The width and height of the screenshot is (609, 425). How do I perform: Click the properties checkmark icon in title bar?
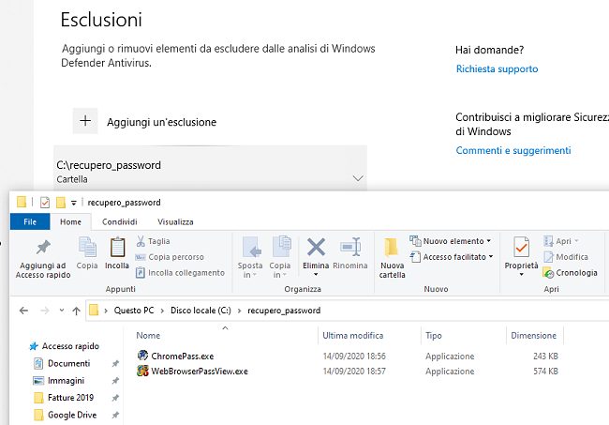click(x=45, y=203)
